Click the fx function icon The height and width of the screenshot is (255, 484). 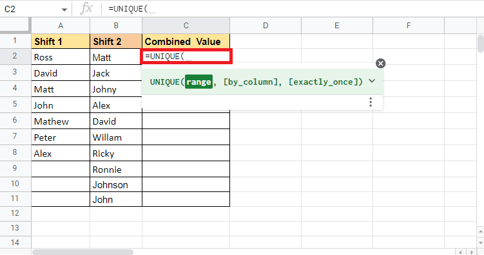pyautogui.click(x=86, y=9)
